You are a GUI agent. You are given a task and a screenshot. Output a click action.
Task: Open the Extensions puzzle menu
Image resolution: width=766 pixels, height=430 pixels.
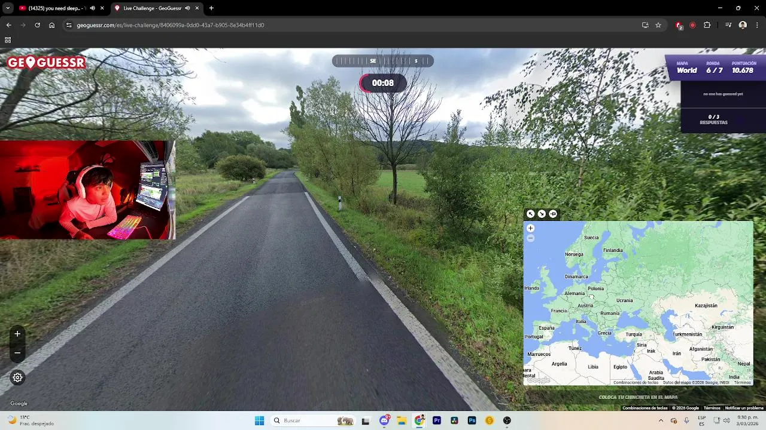click(x=707, y=25)
